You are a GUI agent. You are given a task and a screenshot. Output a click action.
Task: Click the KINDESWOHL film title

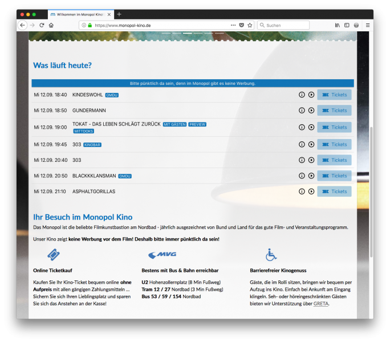pos(88,95)
